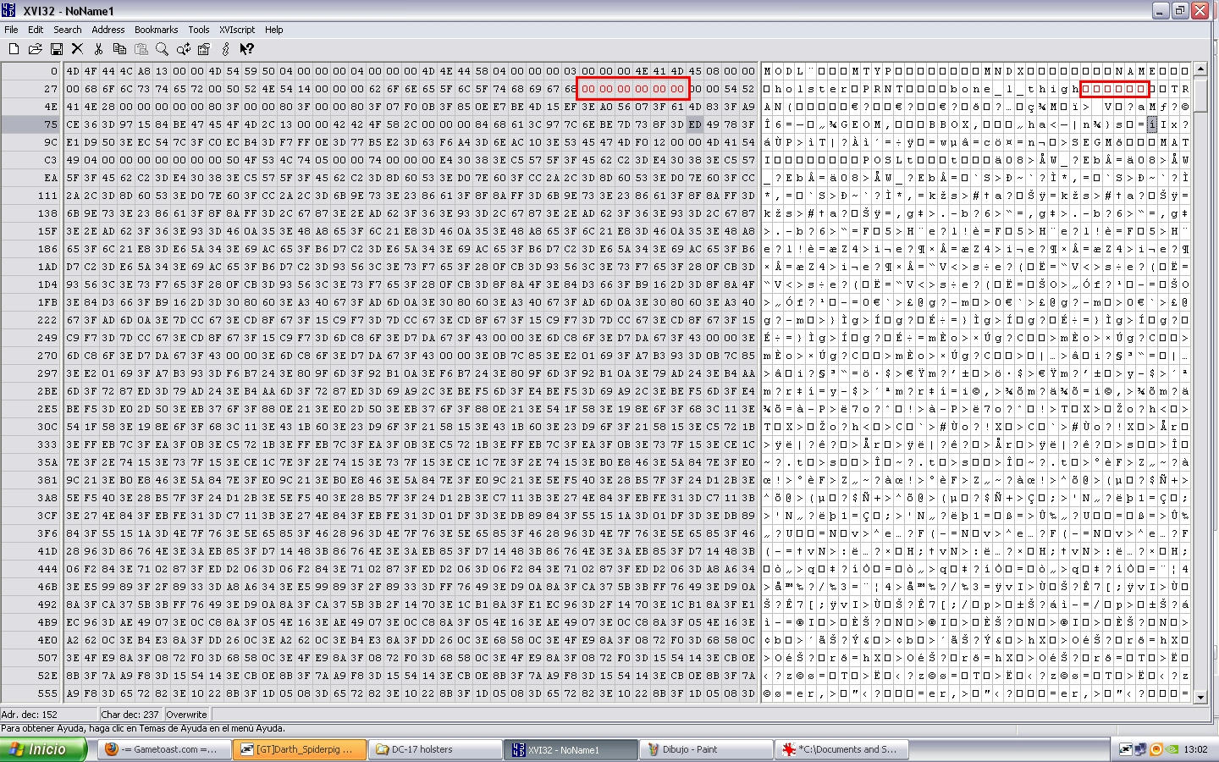Click the help pointer question-mark icon
Viewport: 1219px width, 762px height.
click(x=246, y=49)
